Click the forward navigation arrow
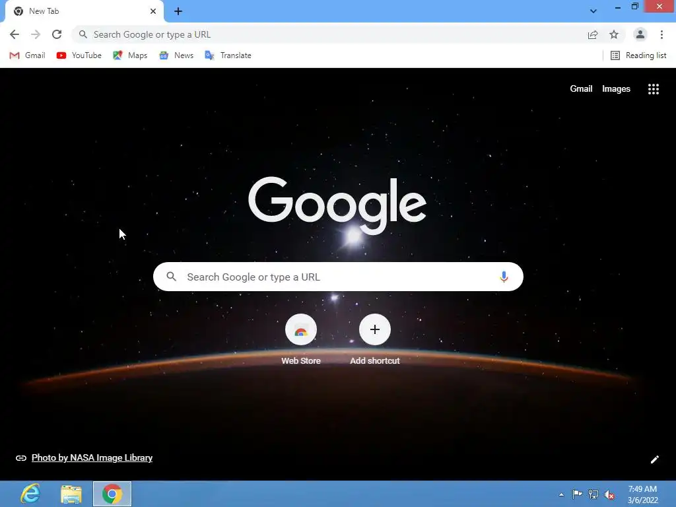The image size is (676, 507). [36, 34]
